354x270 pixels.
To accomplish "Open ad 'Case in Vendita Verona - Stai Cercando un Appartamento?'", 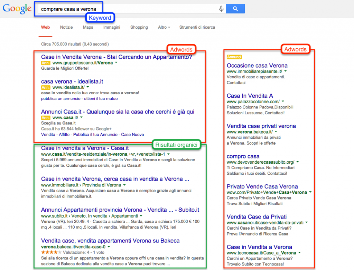I will [x=117, y=57].
